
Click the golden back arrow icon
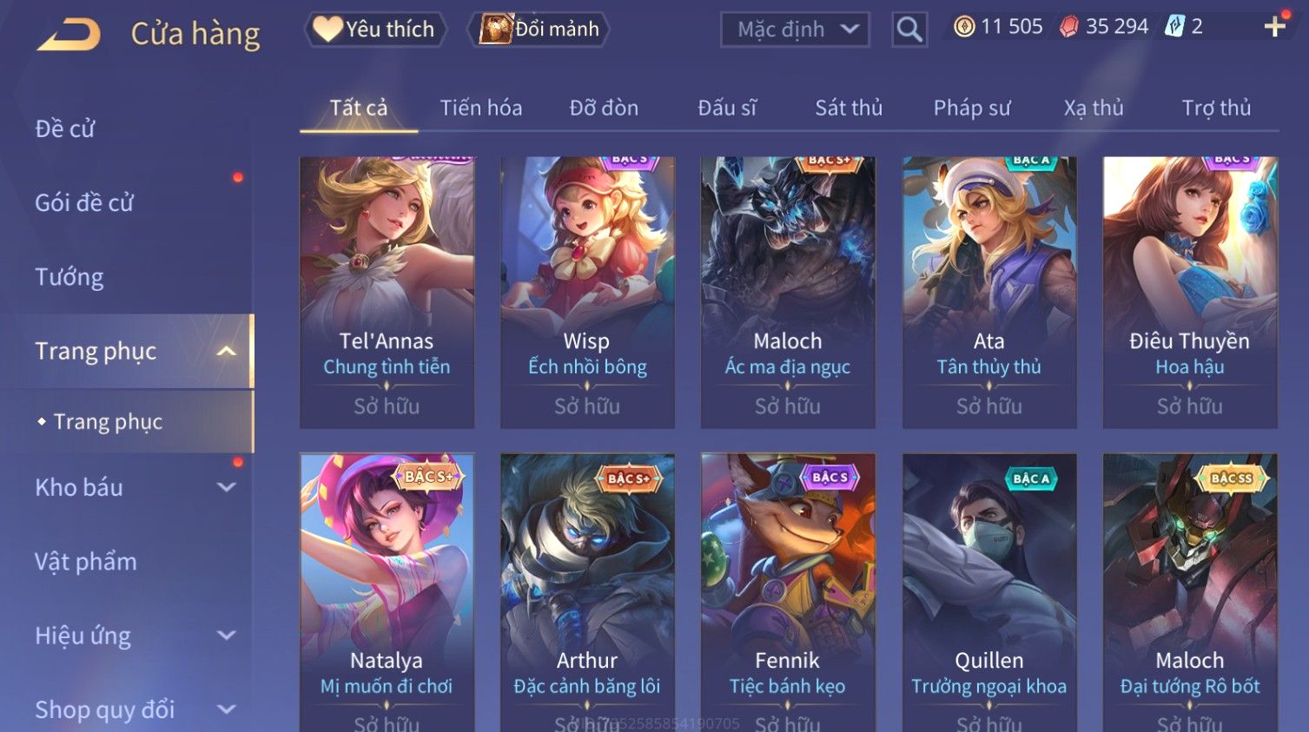[69, 35]
